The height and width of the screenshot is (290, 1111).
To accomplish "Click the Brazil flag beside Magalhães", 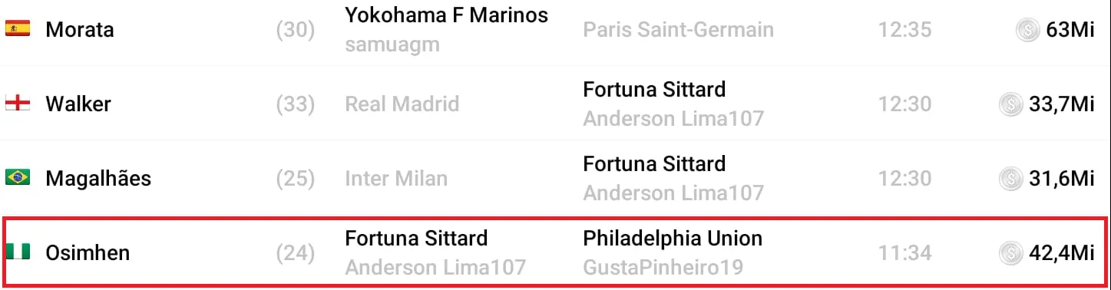I will 18,178.
